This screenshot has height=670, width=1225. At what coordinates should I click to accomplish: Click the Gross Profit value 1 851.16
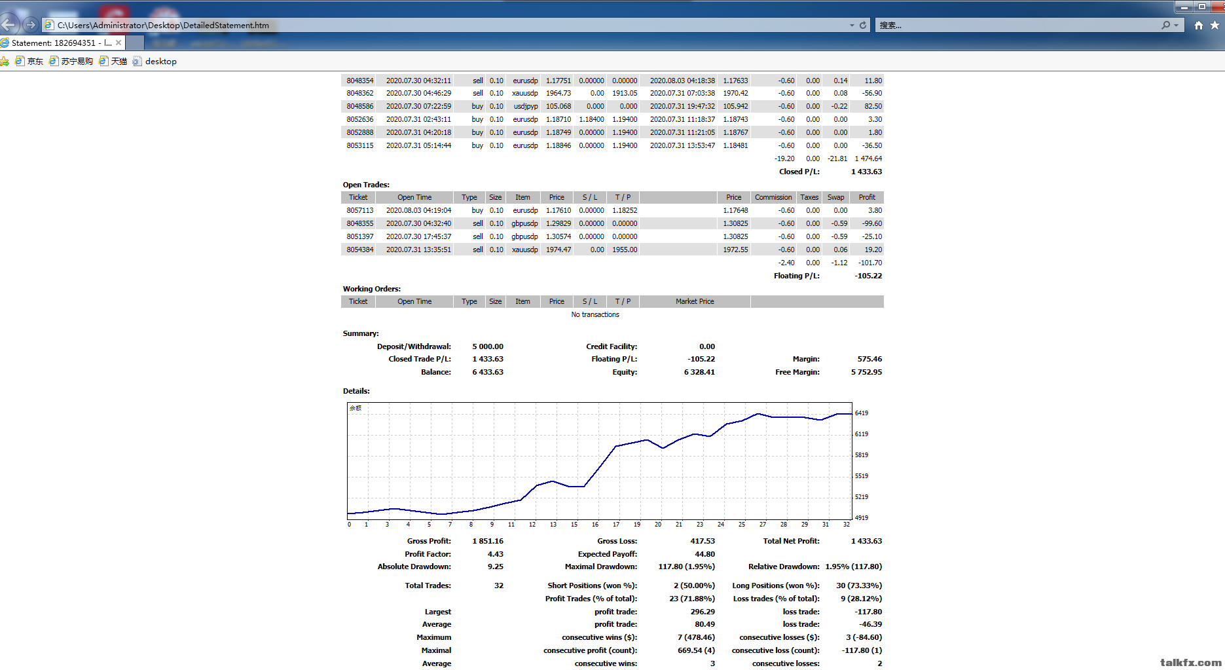(x=488, y=541)
